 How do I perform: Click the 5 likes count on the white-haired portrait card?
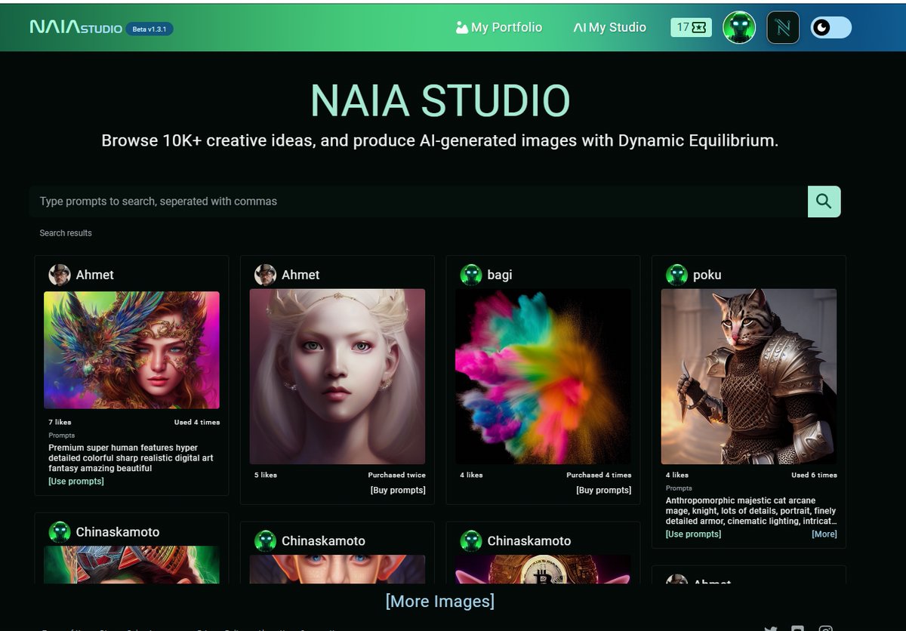266,476
